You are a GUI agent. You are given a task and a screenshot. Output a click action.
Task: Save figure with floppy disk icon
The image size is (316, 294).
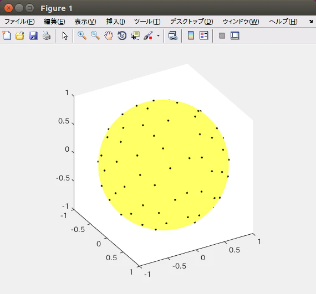coord(33,36)
